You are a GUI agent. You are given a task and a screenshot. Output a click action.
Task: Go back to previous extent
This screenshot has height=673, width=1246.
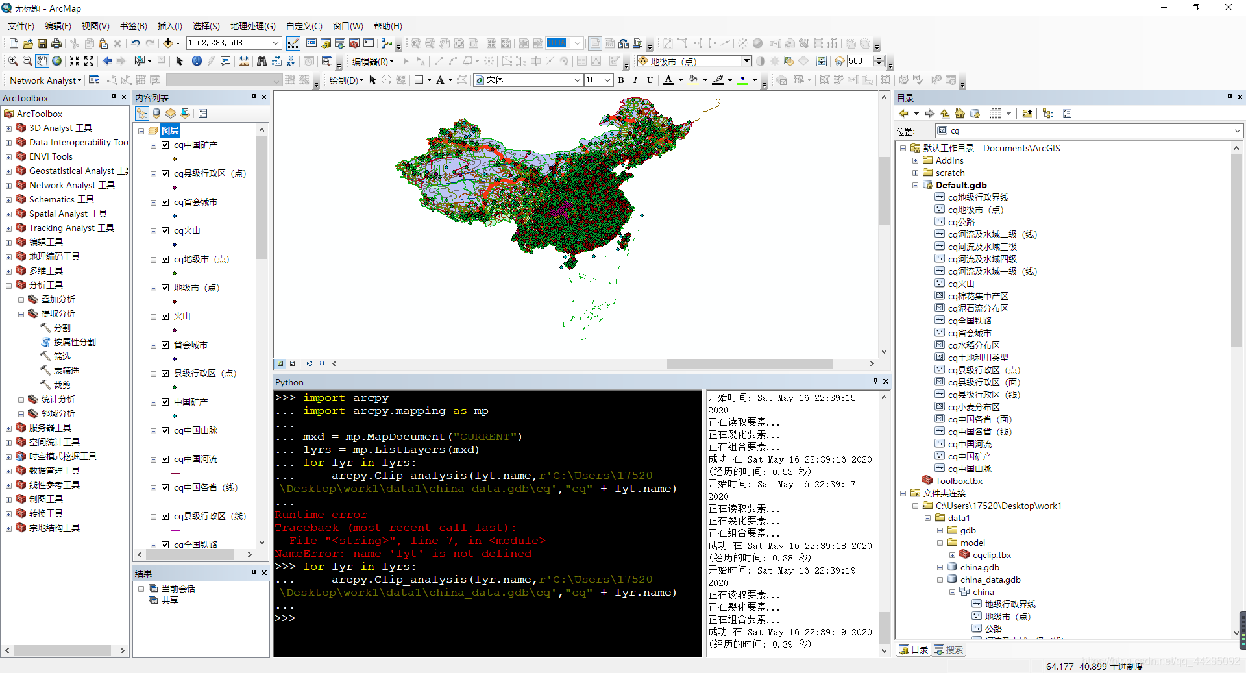click(107, 61)
